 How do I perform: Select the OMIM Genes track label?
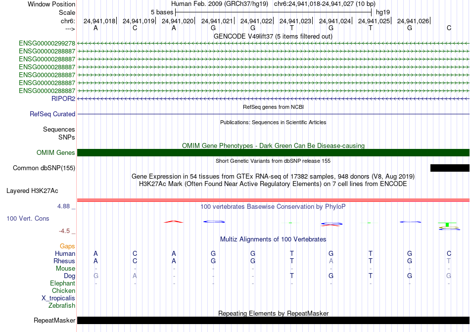click(56, 152)
